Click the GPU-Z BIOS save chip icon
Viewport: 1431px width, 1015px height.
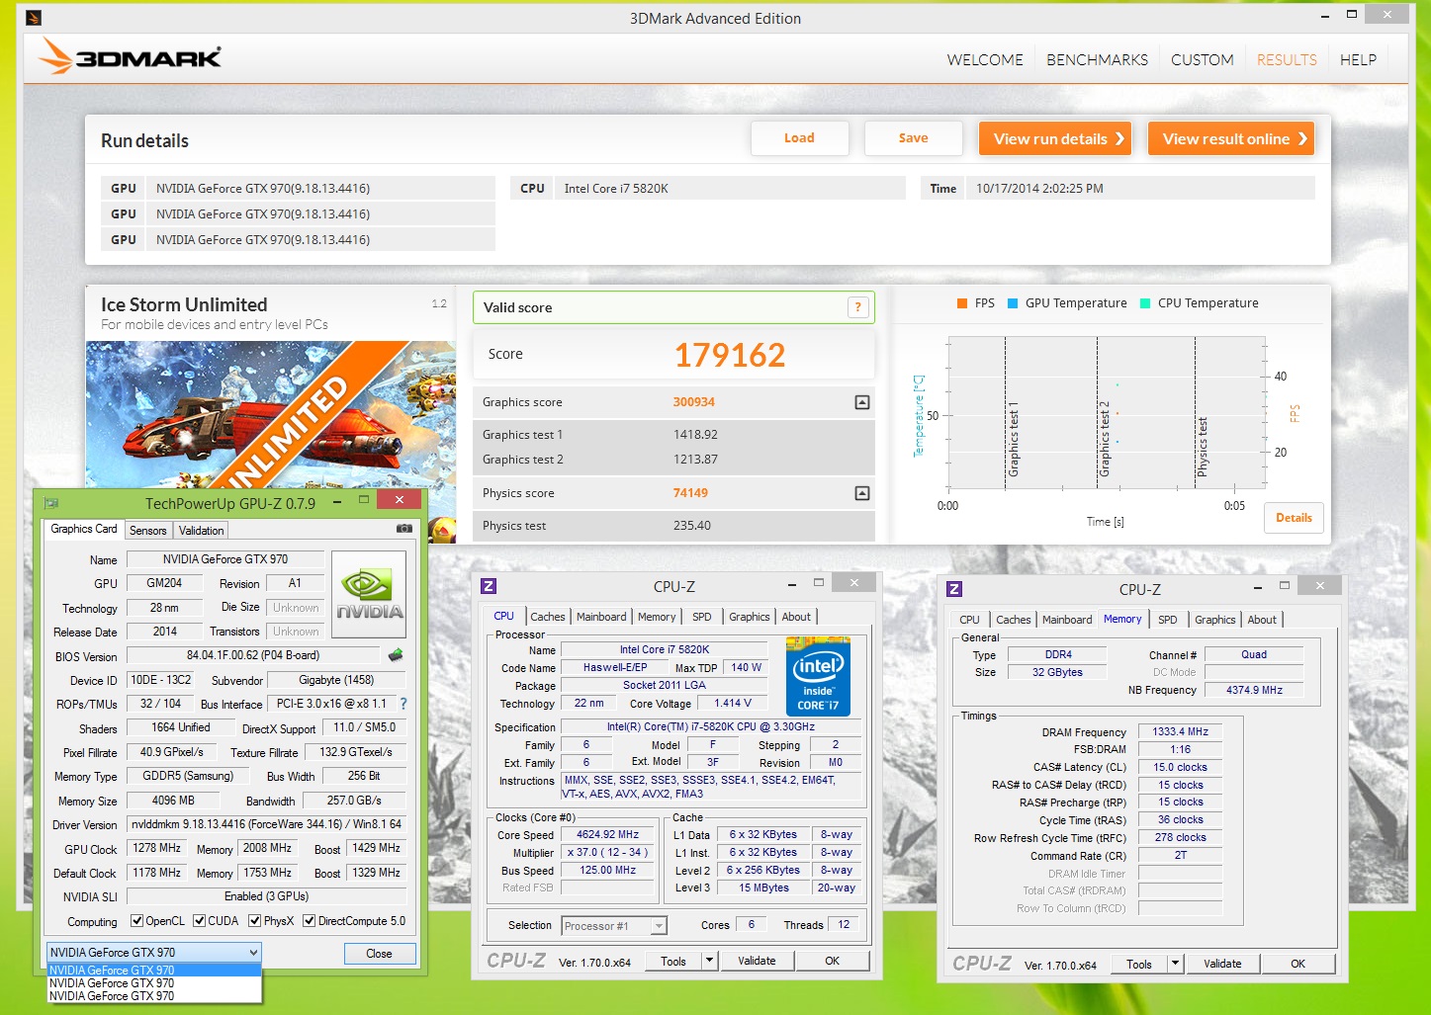tap(396, 655)
